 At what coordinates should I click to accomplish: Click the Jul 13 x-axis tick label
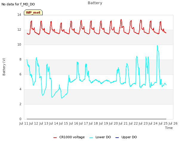[44, 123]
